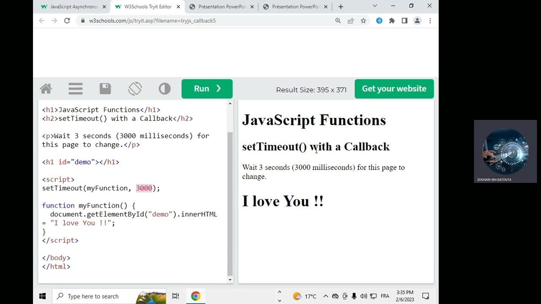Reload the page with refresh icon
Screen dimensions: 541x304
click(67, 21)
